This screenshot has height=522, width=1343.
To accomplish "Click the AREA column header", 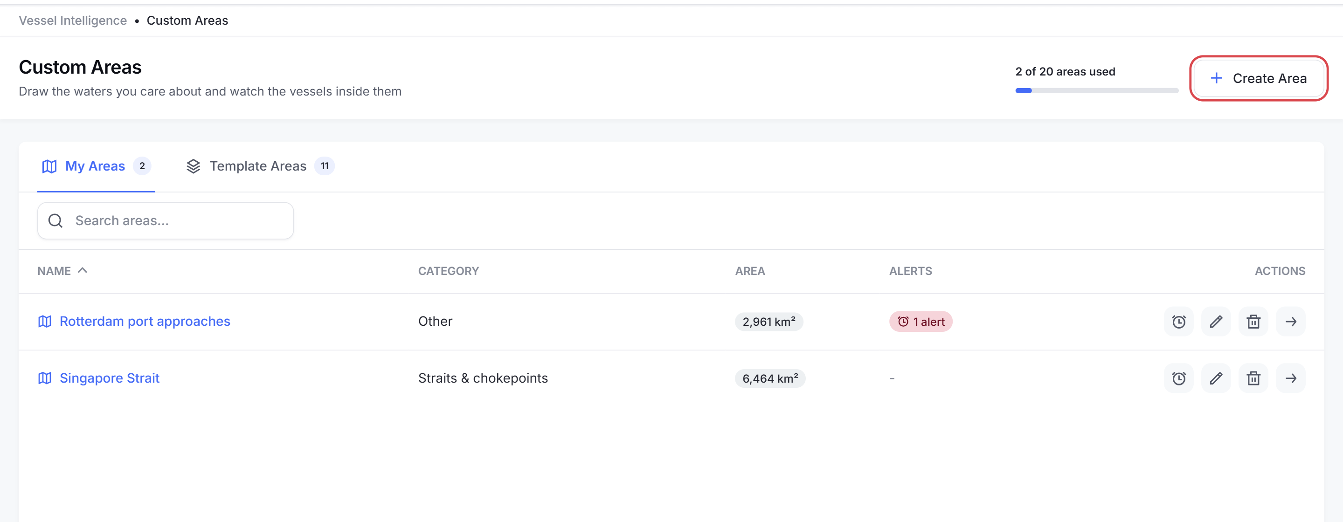I will (x=750, y=271).
